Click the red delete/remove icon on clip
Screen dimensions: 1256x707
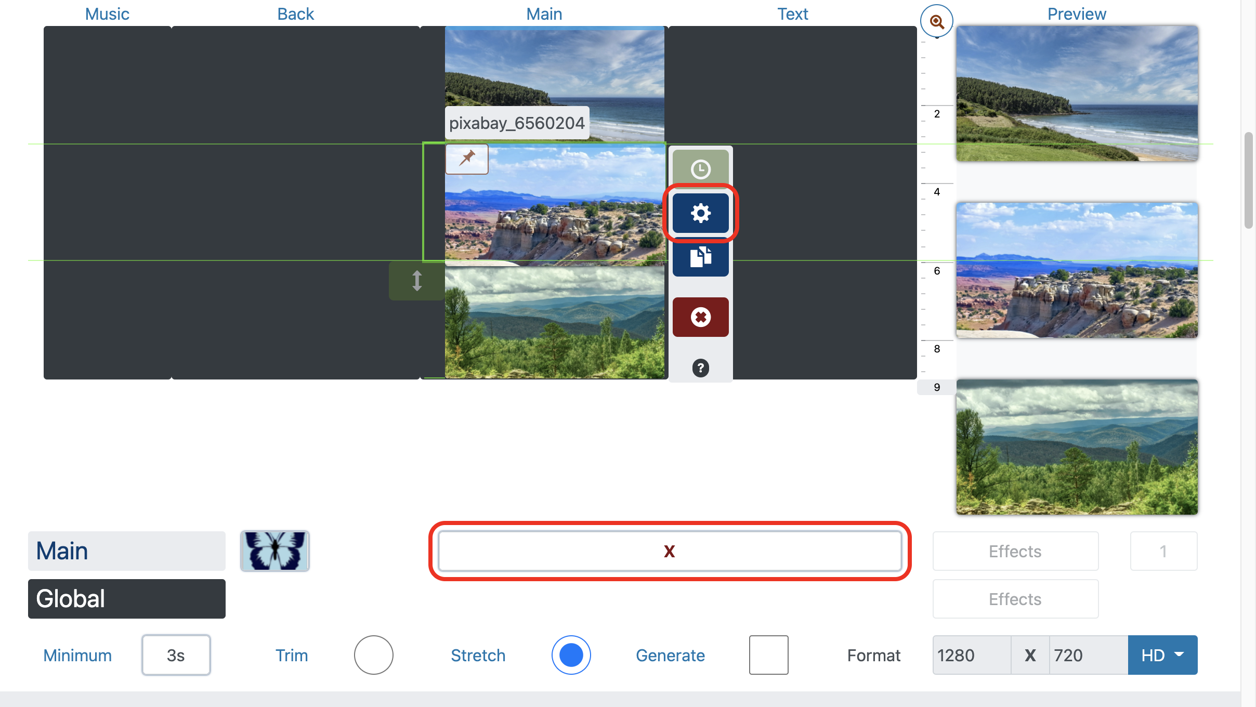click(x=700, y=317)
